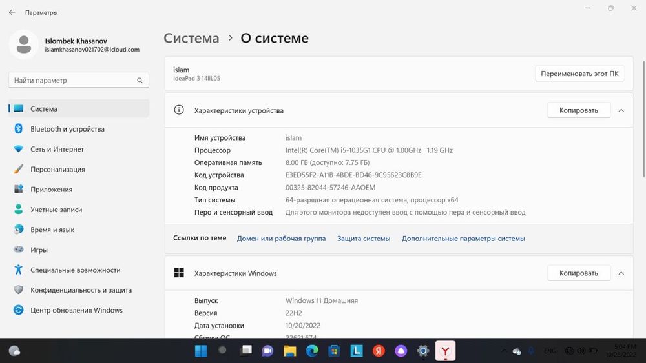This screenshot has width=646, height=363.
Task: Copy Windows specifications with Копировать
Action: tap(578, 273)
